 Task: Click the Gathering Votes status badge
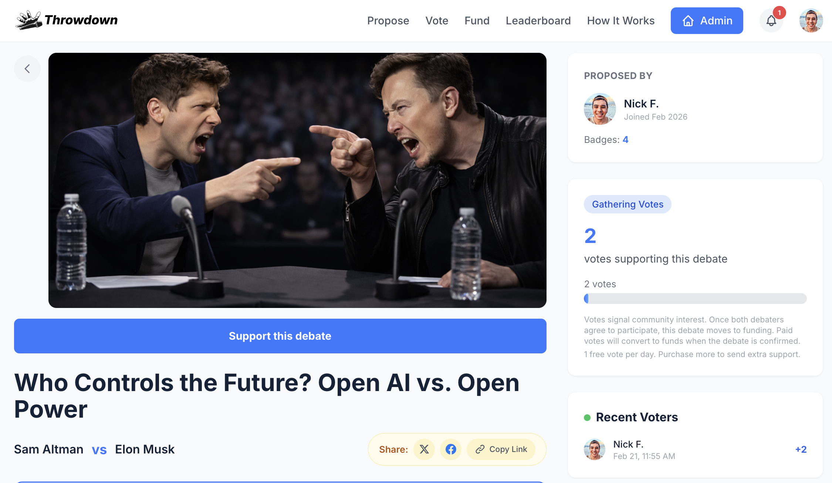(x=628, y=204)
